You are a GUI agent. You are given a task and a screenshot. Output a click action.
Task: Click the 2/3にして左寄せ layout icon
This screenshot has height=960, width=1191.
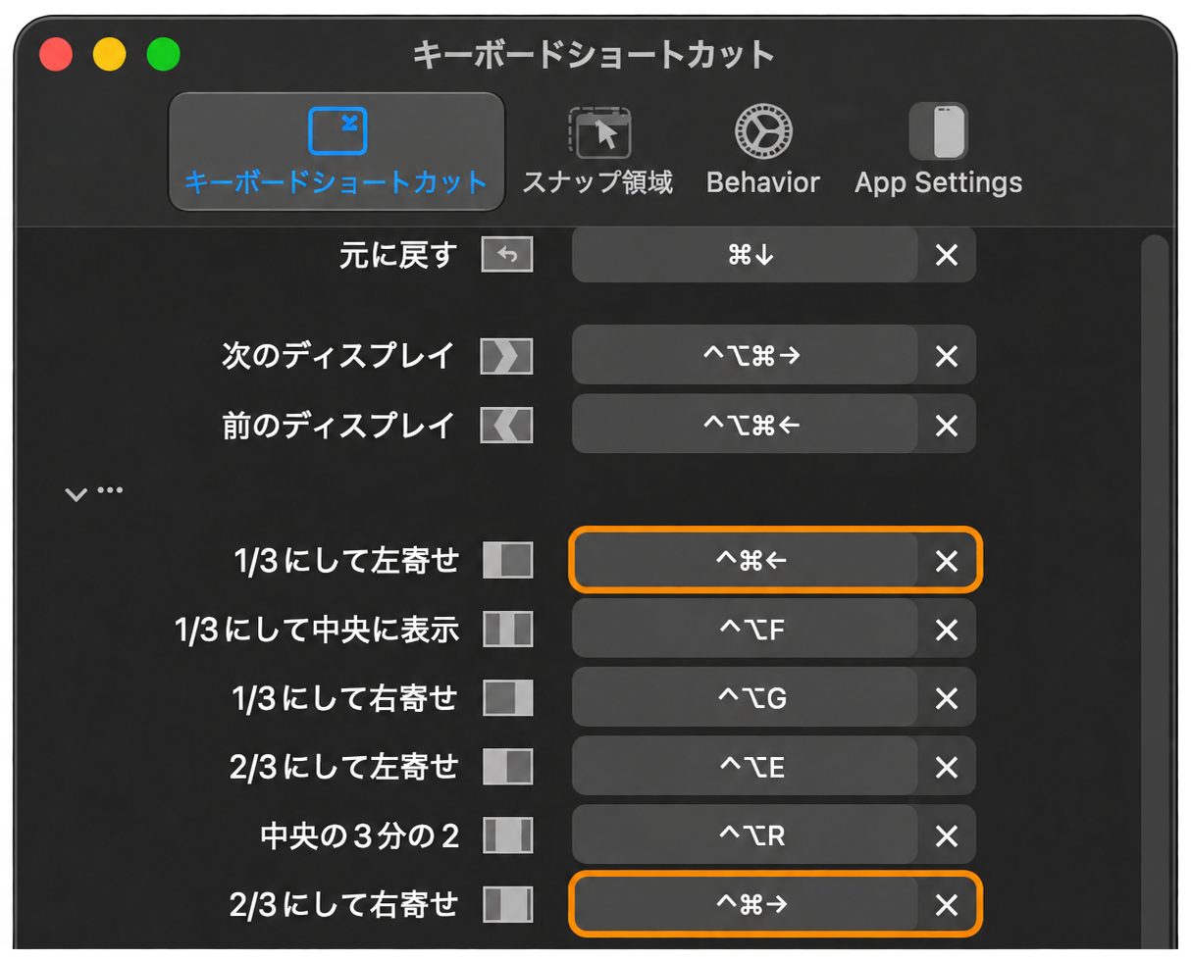[x=507, y=767]
